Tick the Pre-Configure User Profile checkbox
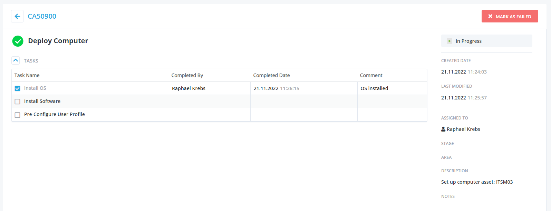The width and height of the screenshot is (551, 211). tap(18, 115)
